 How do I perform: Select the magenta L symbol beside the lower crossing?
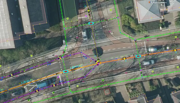(x=58, y=77)
